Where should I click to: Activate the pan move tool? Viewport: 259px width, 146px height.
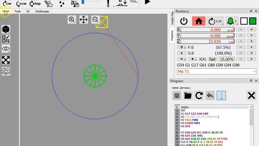click(84, 19)
